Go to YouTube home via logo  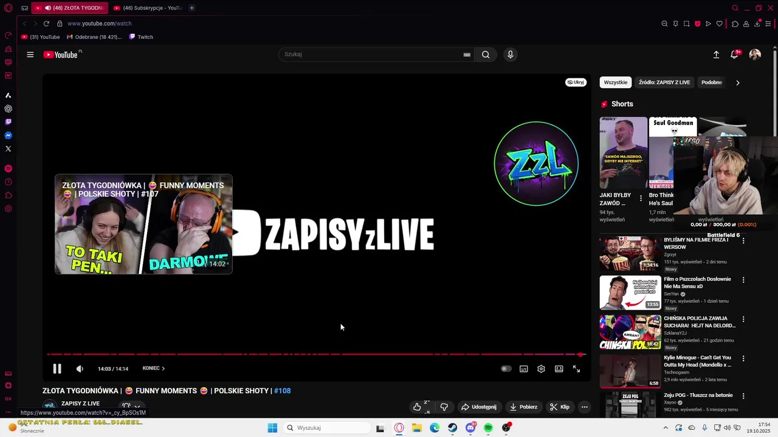[x=60, y=55]
